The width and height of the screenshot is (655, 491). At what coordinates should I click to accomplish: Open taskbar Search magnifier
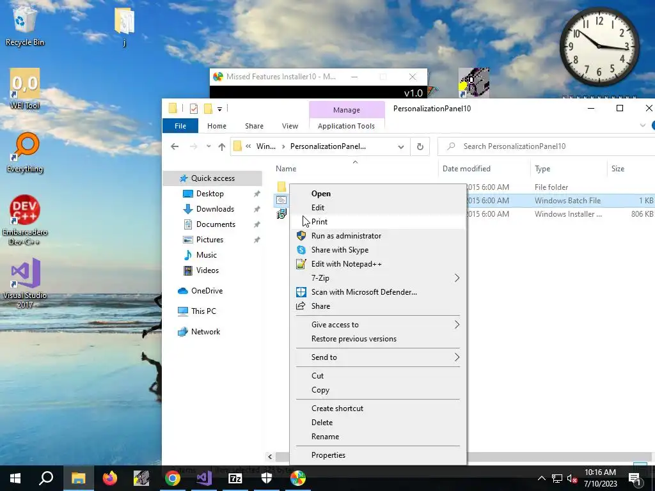point(46,478)
